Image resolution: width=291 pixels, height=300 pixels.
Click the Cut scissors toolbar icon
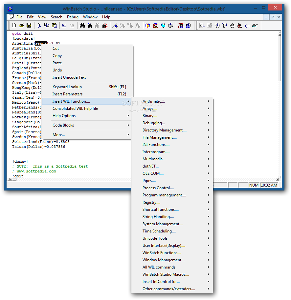tap(39, 25)
